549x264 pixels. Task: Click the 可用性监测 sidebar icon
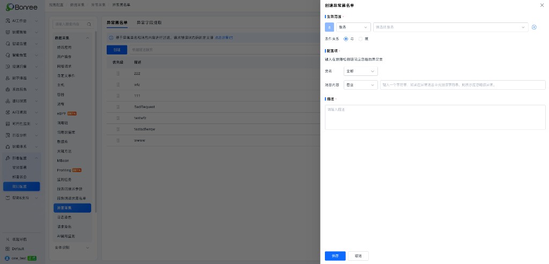pos(8,123)
